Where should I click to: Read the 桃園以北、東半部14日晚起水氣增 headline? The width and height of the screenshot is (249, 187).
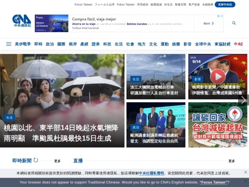click(61, 133)
